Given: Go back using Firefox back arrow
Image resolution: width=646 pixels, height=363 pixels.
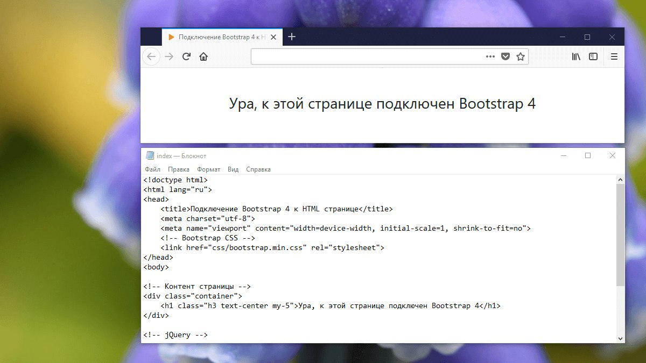Looking at the screenshot, I should click(151, 56).
